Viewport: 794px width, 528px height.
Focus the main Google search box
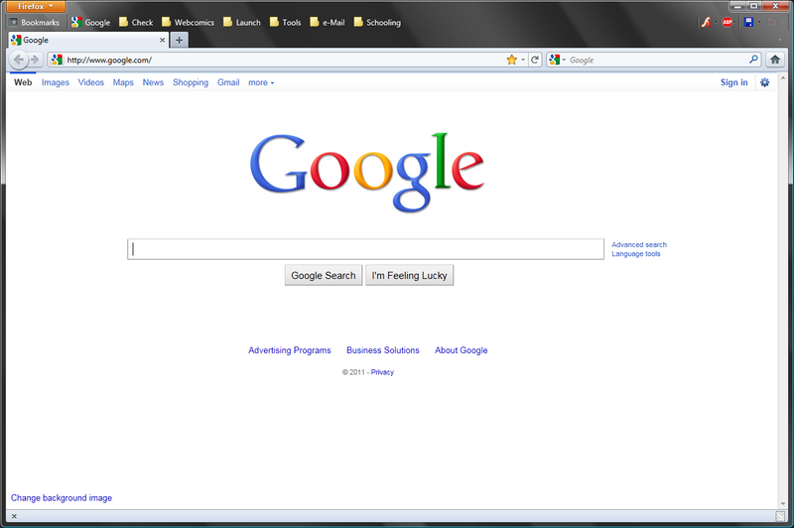[x=365, y=249]
